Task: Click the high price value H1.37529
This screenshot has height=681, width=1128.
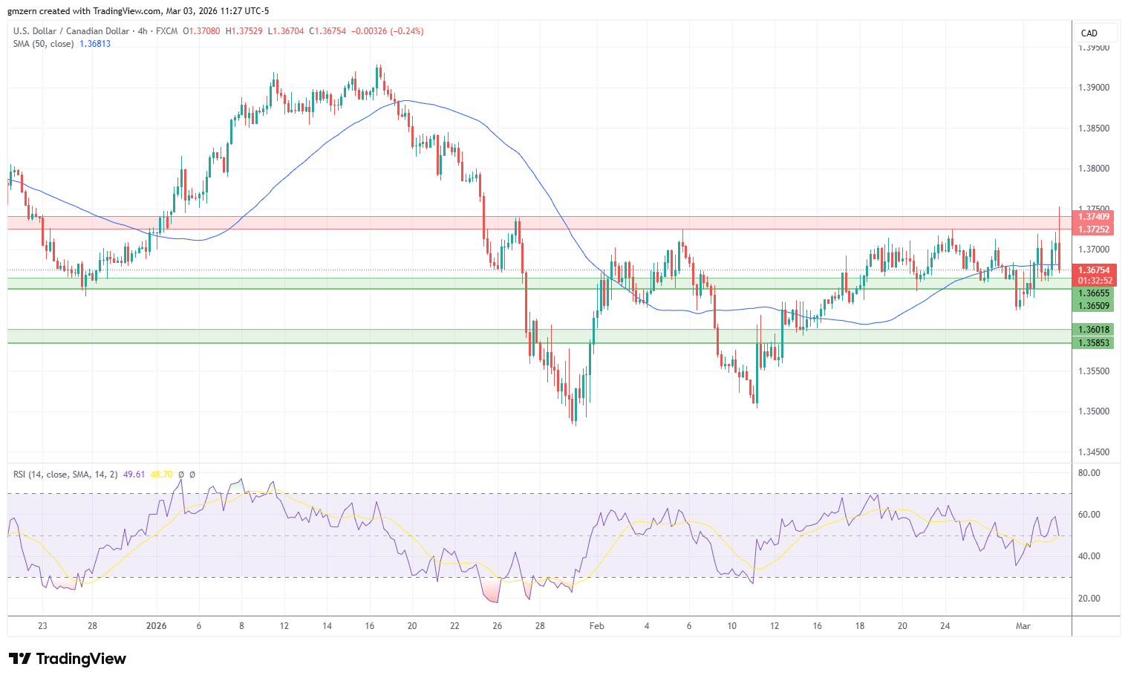Action: coord(244,31)
